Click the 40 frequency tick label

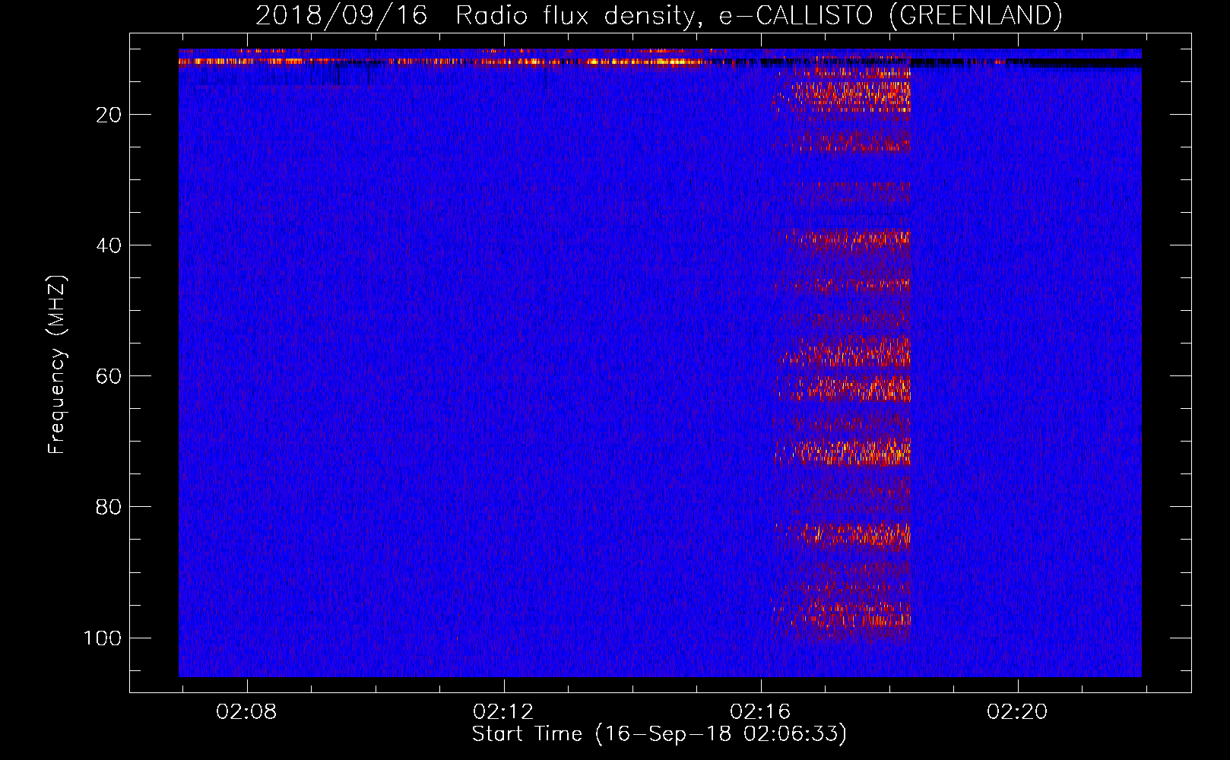point(109,245)
